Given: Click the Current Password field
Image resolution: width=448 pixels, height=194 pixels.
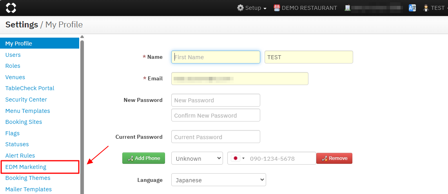Looking at the screenshot, I should point(216,137).
